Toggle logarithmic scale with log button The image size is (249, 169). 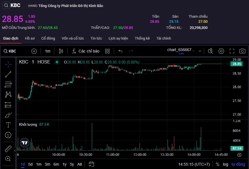[x=225, y=164]
